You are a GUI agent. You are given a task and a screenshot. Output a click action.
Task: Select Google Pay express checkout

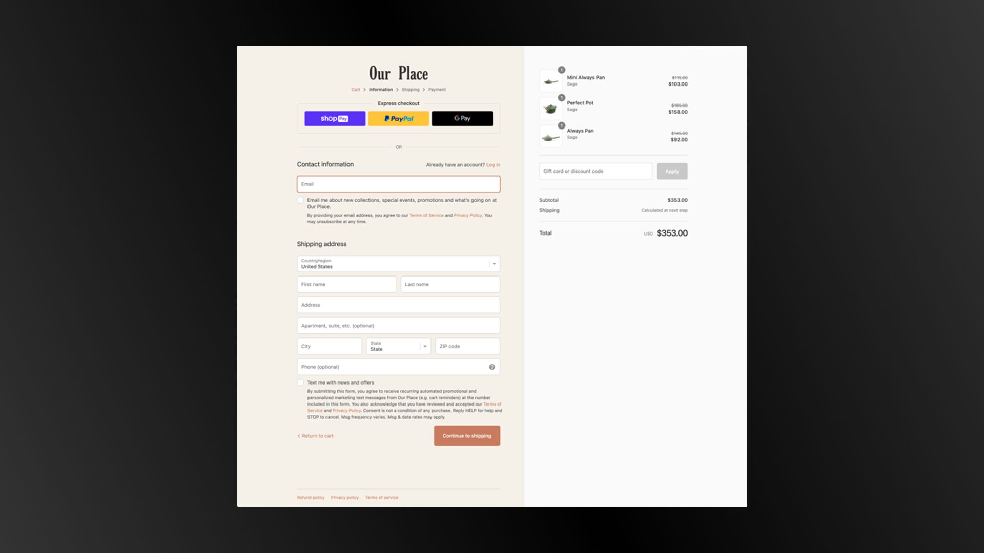point(462,118)
